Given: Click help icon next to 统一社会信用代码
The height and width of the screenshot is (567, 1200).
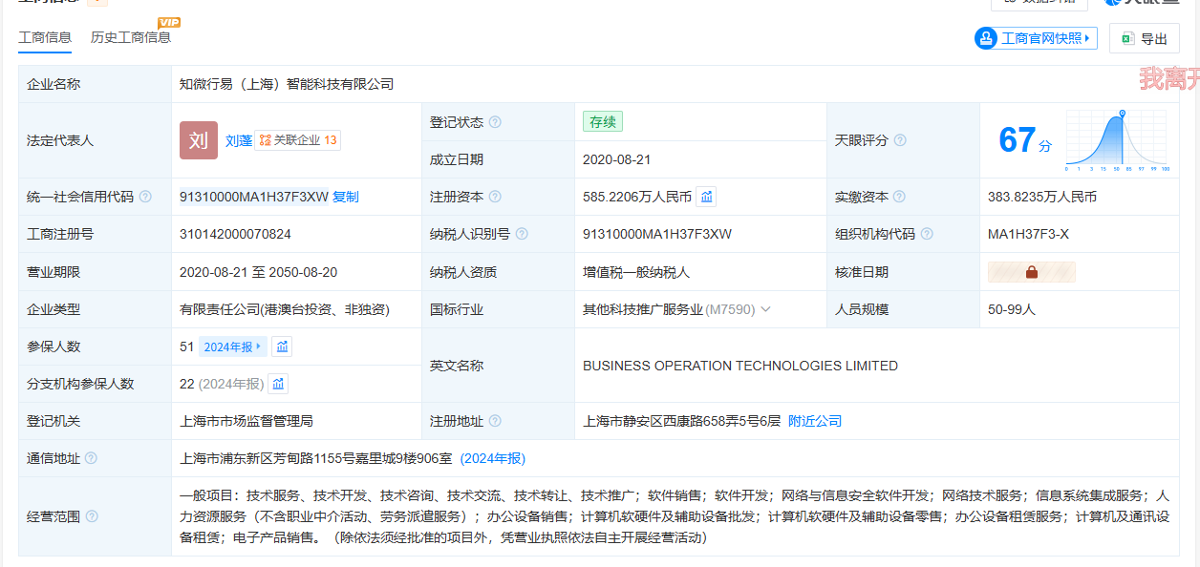Looking at the screenshot, I should [145, 197].
